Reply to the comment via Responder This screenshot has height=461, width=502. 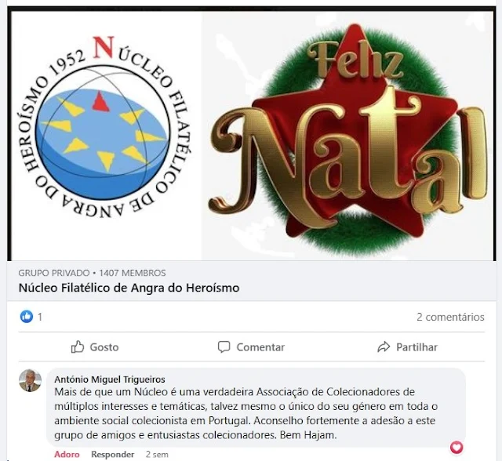coord(113,454)
